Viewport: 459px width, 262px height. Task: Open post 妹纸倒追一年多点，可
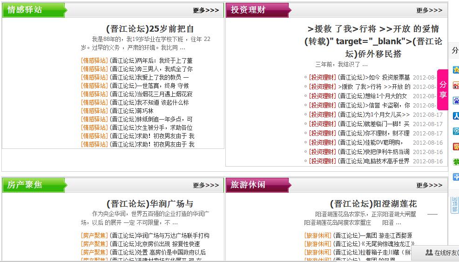click(151, 120)
